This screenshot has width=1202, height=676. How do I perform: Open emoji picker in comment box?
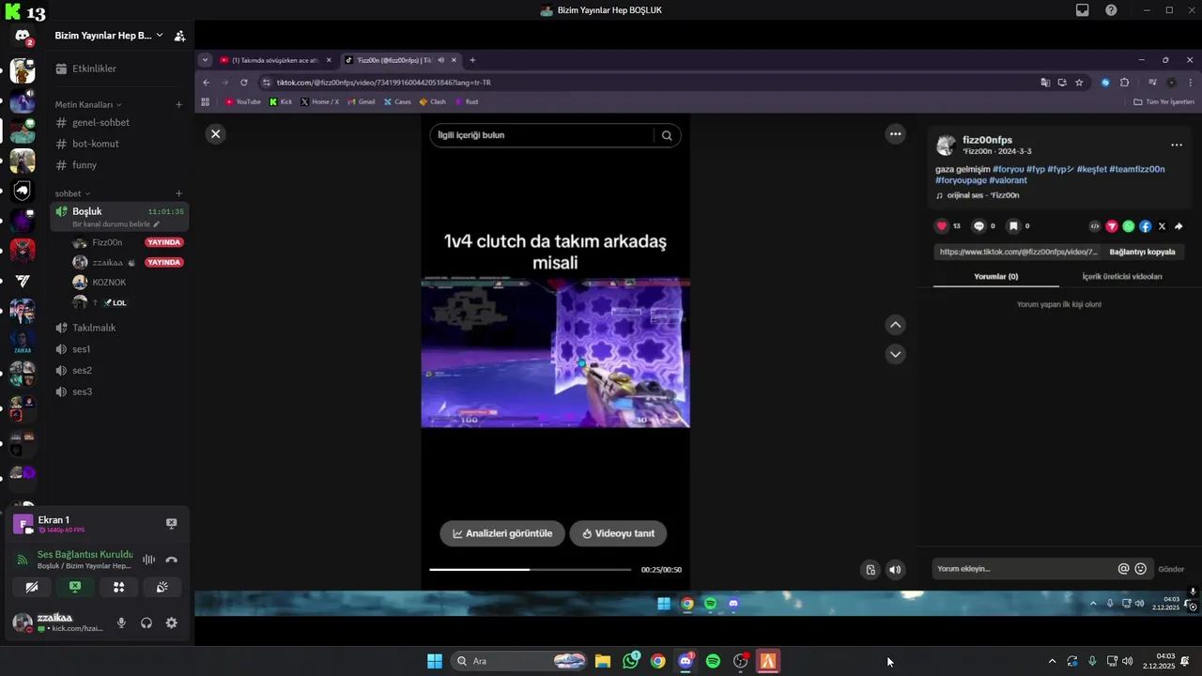(x=1141, y=569)
